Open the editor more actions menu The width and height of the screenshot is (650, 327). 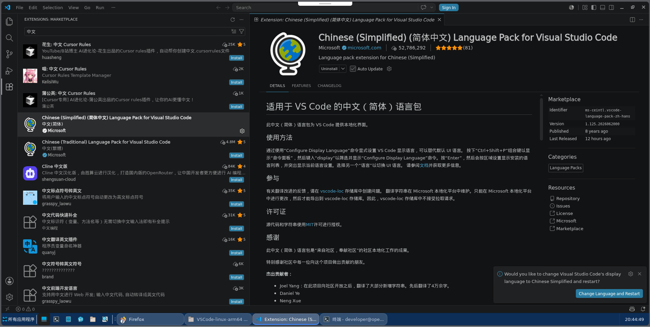pyautogui.click(x=641, y=20)
